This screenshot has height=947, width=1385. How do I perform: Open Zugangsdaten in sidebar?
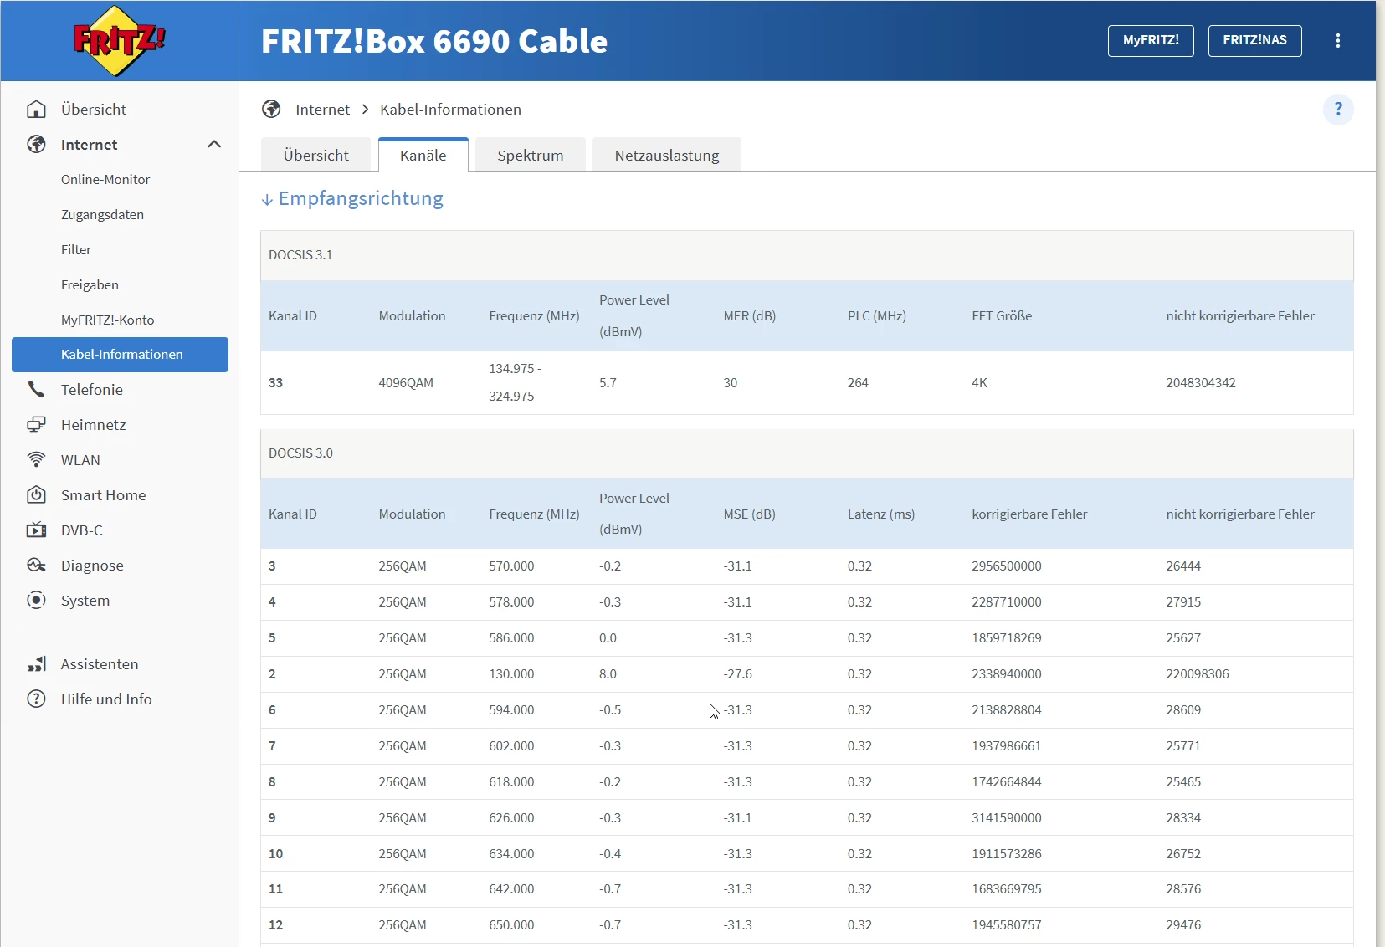tap(102, 215)
